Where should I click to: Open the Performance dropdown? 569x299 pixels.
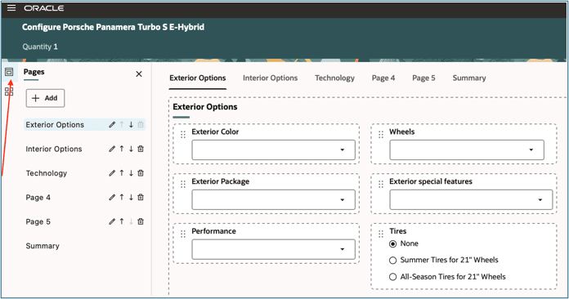click(273, 249)
